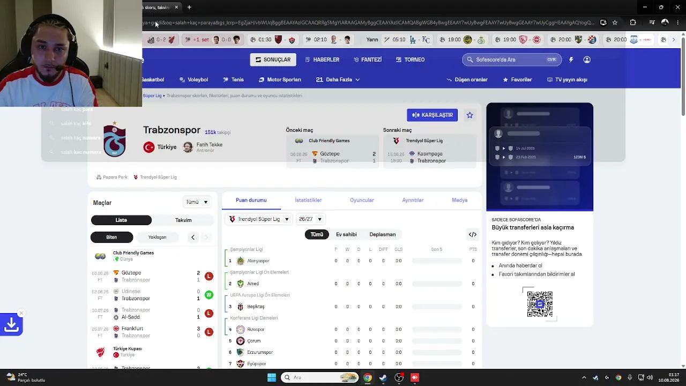
Task: Open the HABERLER menu item
Action: 322,60
